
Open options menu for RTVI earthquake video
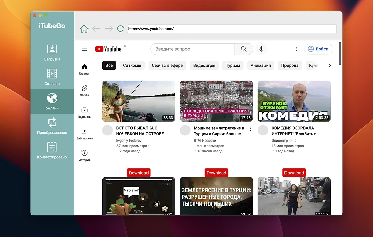251,129
